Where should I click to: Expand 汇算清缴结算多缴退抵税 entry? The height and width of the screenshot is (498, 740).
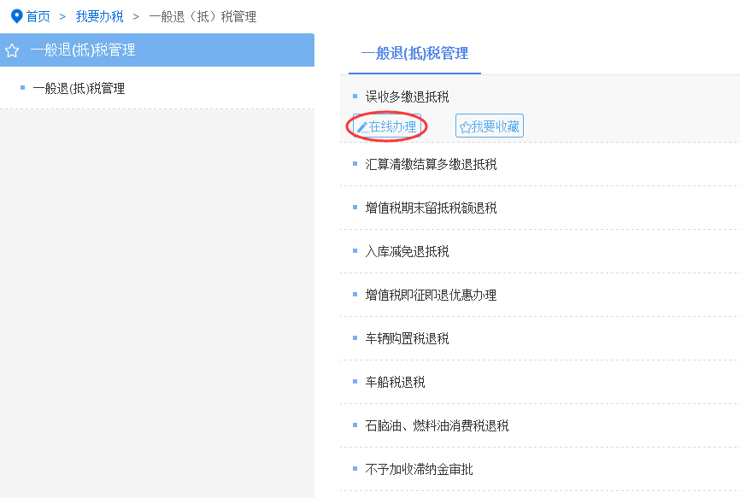coord(431,164)
